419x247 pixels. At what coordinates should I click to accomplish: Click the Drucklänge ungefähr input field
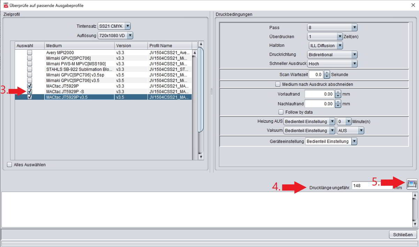point(372,186)
